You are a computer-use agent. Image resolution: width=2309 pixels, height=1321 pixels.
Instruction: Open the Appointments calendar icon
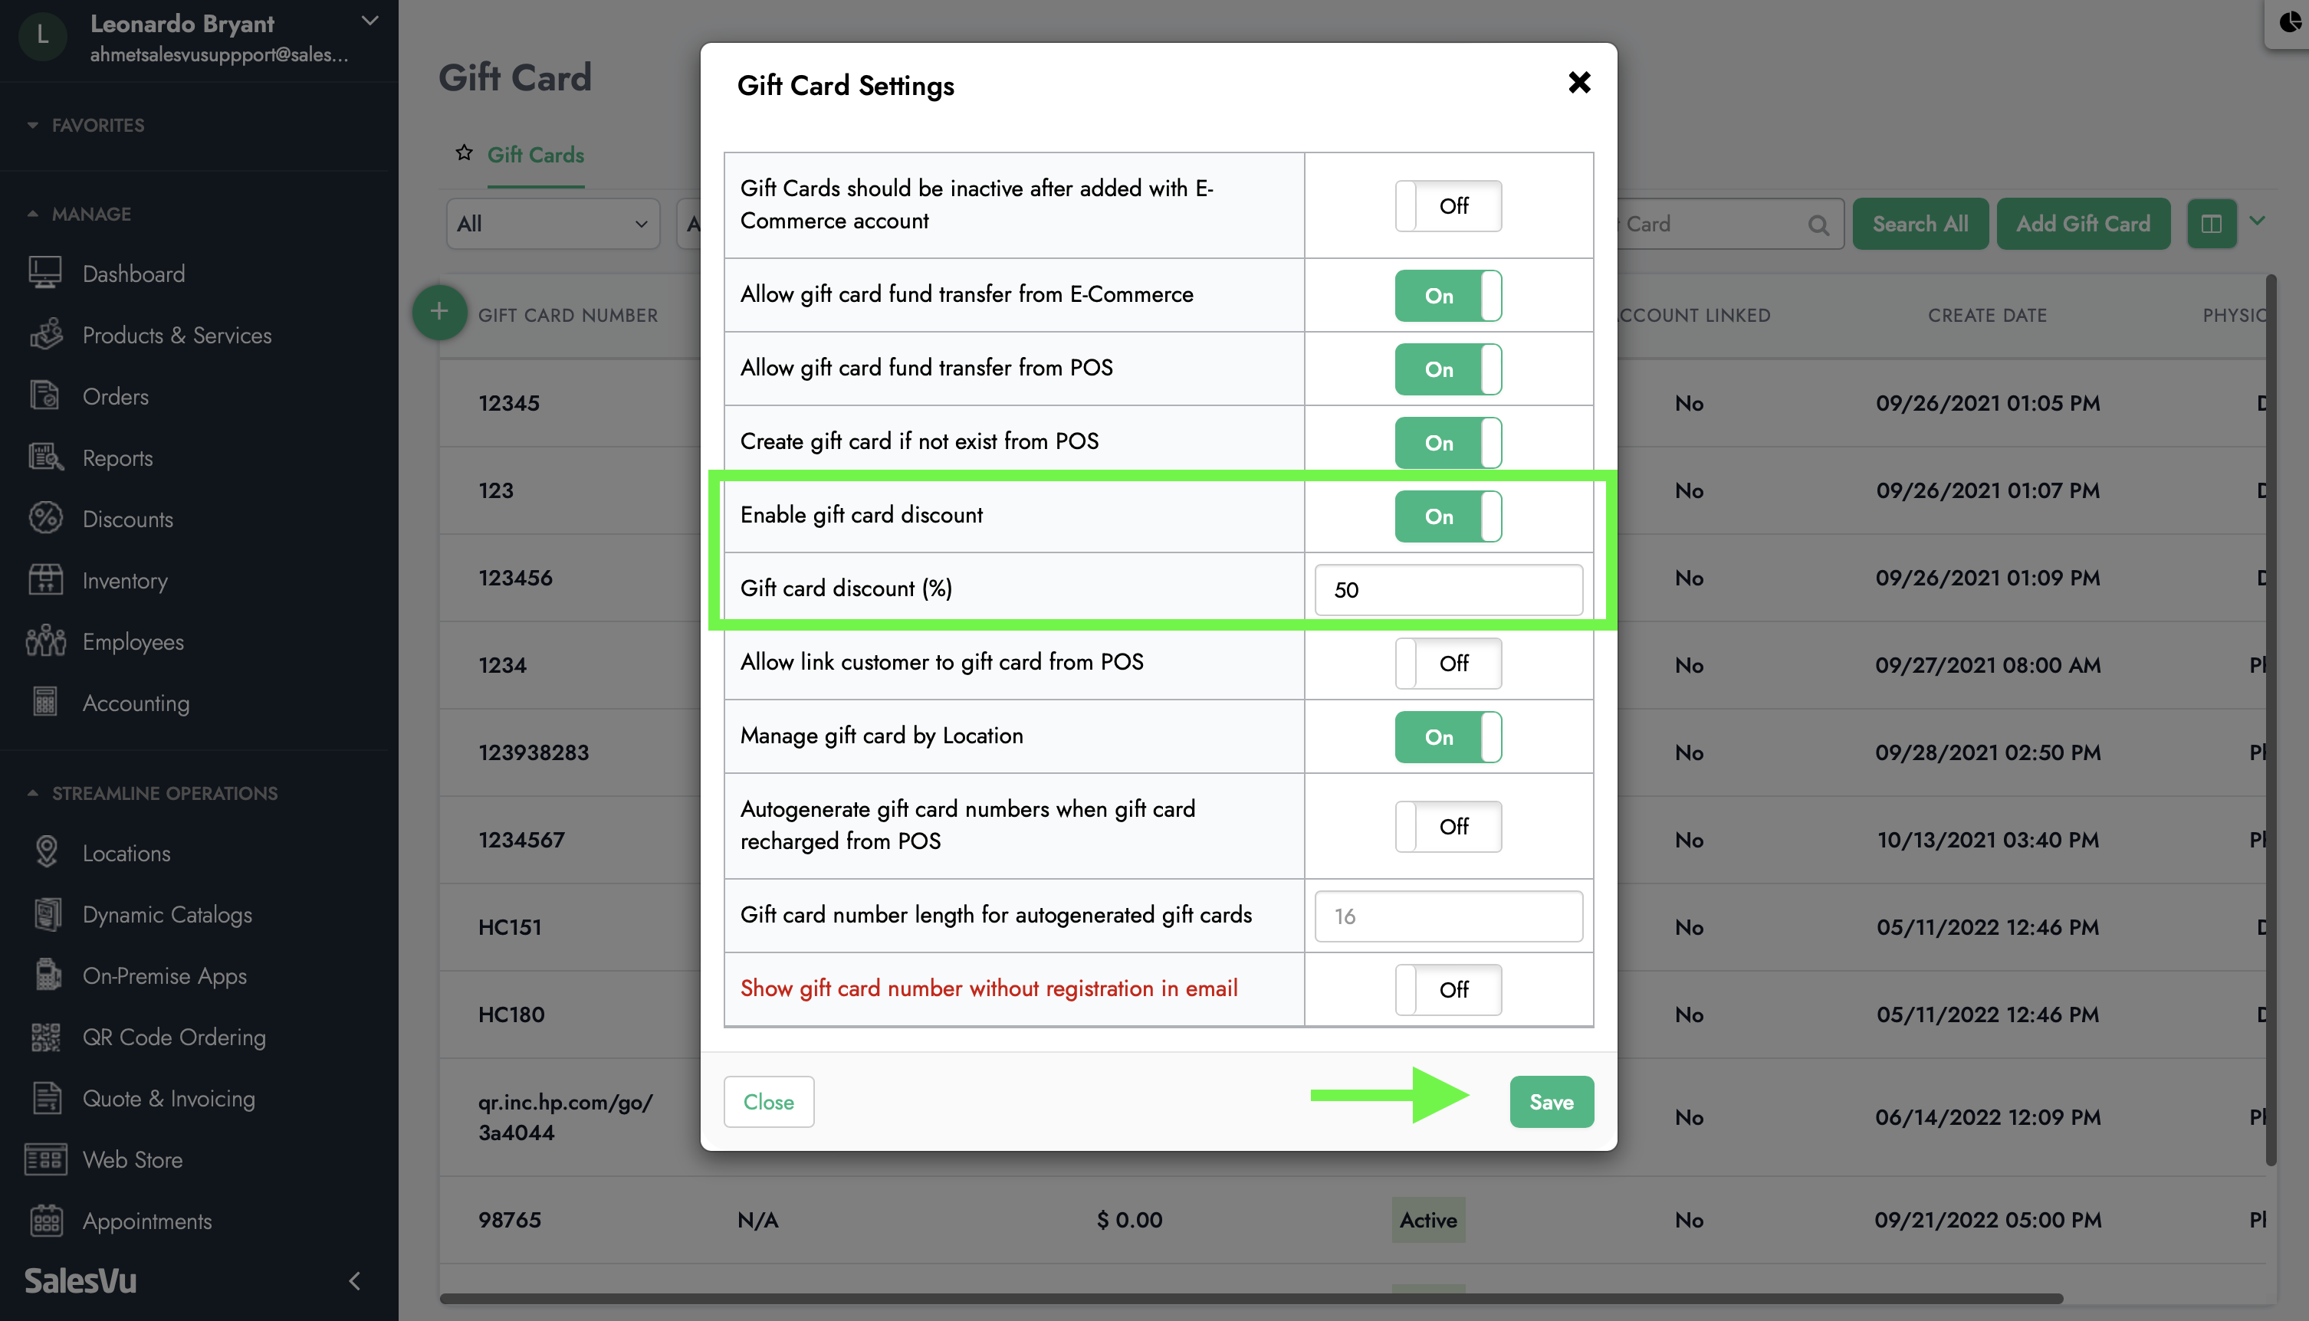pyautogui.click(x=45, y=1221)
